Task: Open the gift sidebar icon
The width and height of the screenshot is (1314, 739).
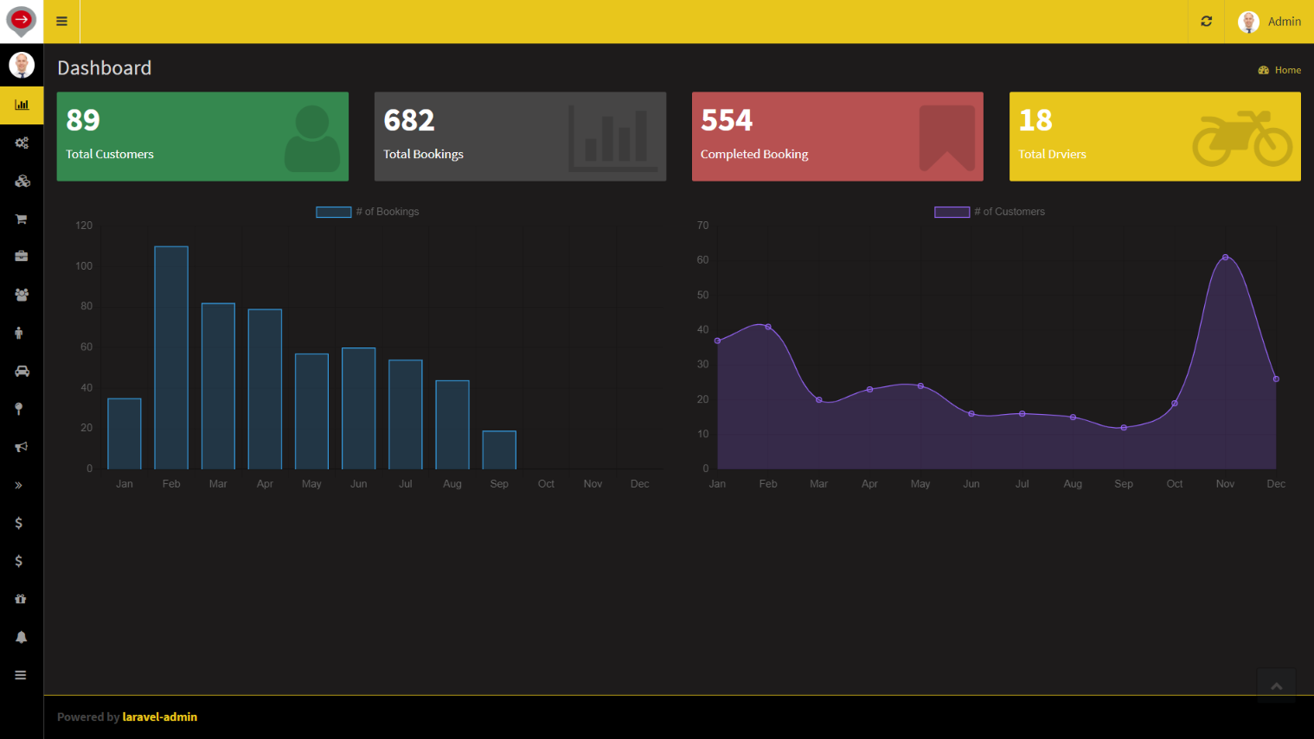Action: click(x=21, y=599)
